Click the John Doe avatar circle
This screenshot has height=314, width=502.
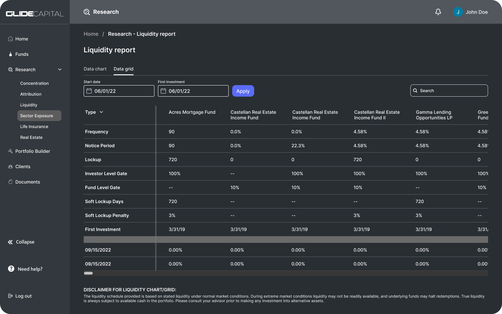pos(458,12)
